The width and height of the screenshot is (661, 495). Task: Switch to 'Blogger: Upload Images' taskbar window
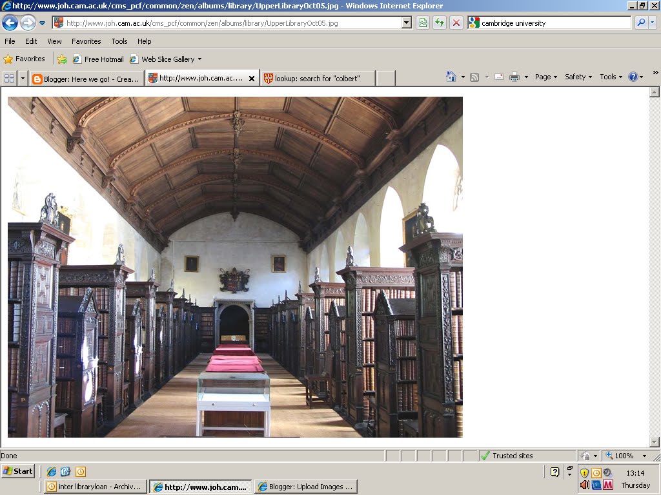coord(306,487)
